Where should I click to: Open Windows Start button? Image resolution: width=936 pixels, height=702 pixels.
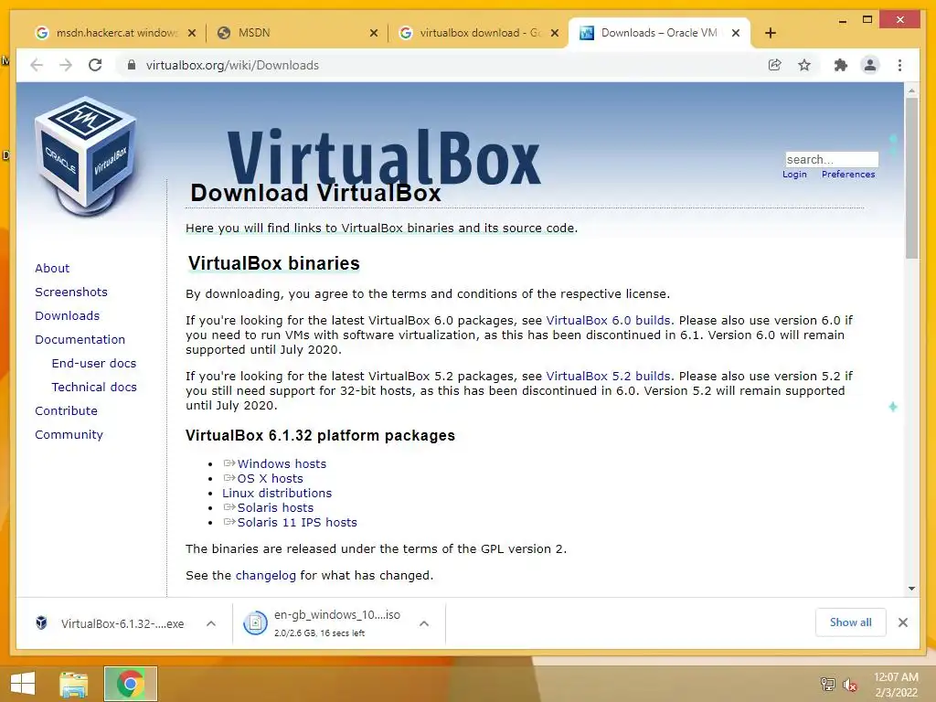coord(23,684)
